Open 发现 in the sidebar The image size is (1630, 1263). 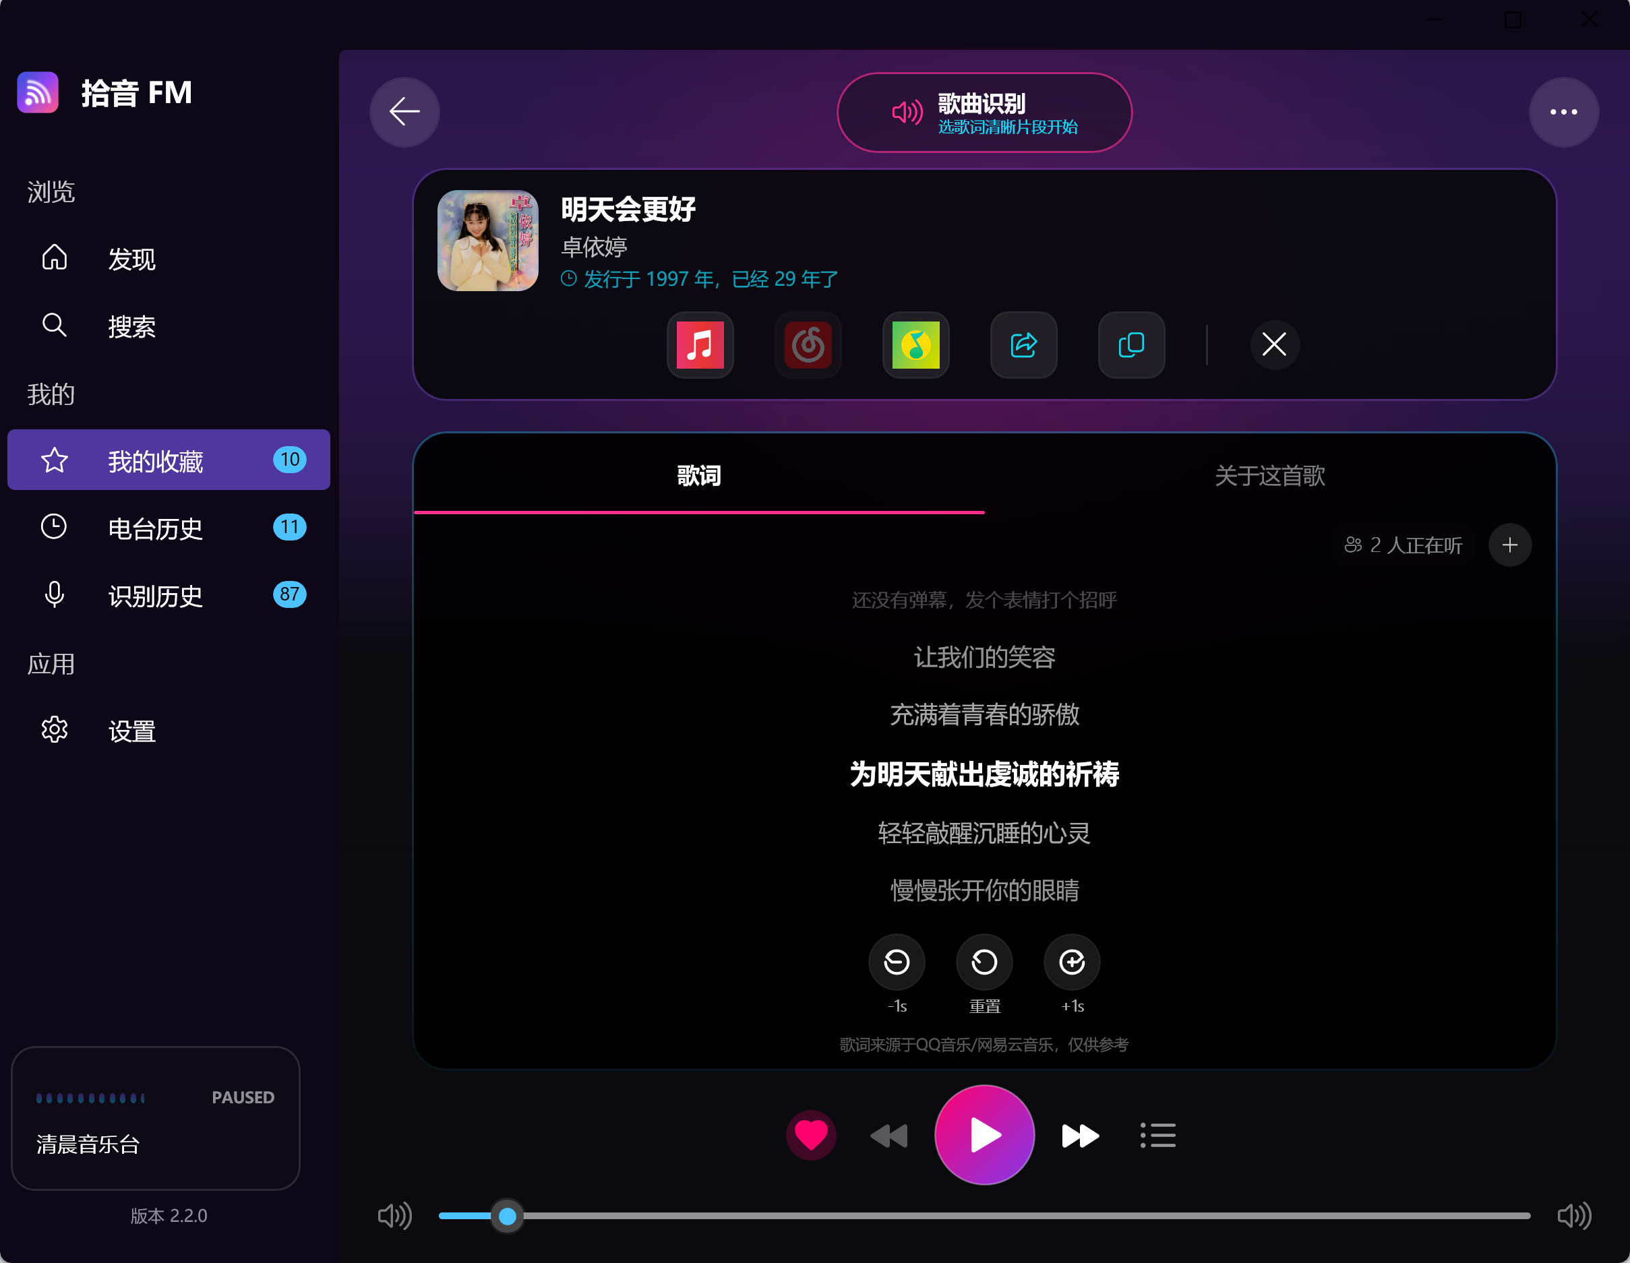coord(169,259)
